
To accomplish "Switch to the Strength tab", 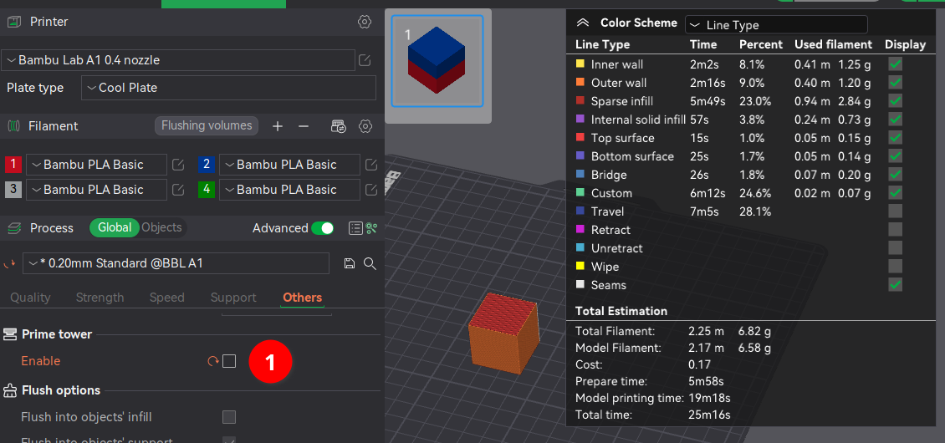I will tap(100, 298).
